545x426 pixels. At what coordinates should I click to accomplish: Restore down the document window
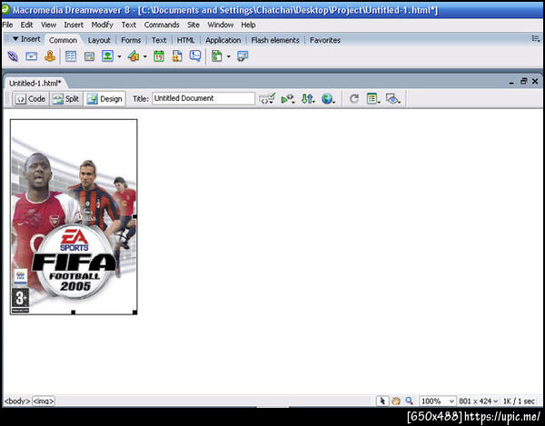[x=523, y=82]
